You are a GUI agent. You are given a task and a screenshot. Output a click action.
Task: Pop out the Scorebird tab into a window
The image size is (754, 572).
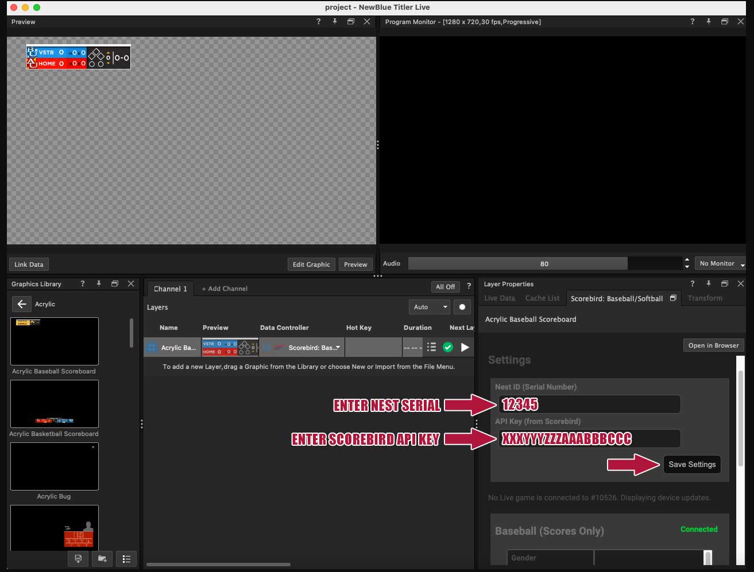pos(673,298)
